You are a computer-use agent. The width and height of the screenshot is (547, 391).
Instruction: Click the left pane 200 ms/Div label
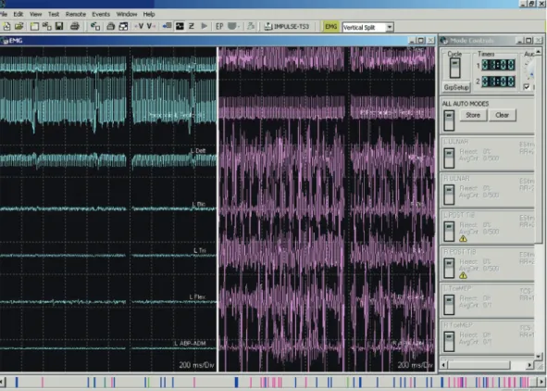point(197,365)
